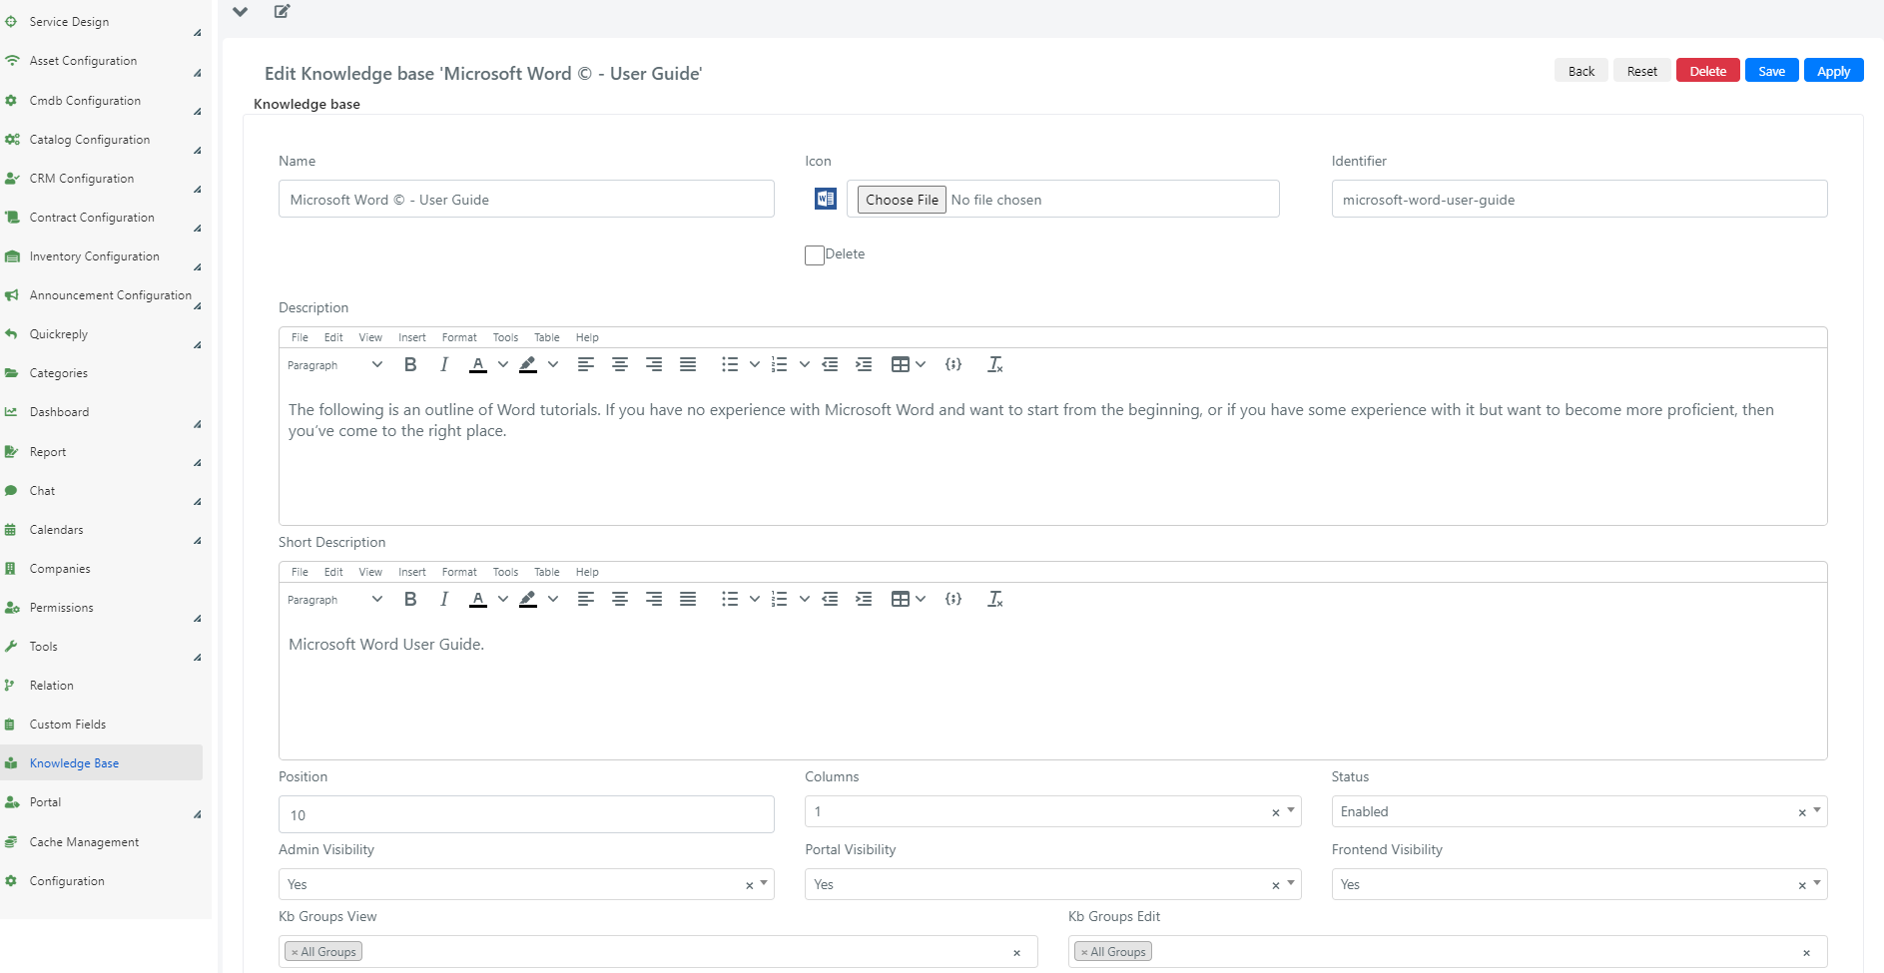Toggle italic in Description editor toolbar
This screenshot has width=1884, height=973.
[x=444, y=365]
